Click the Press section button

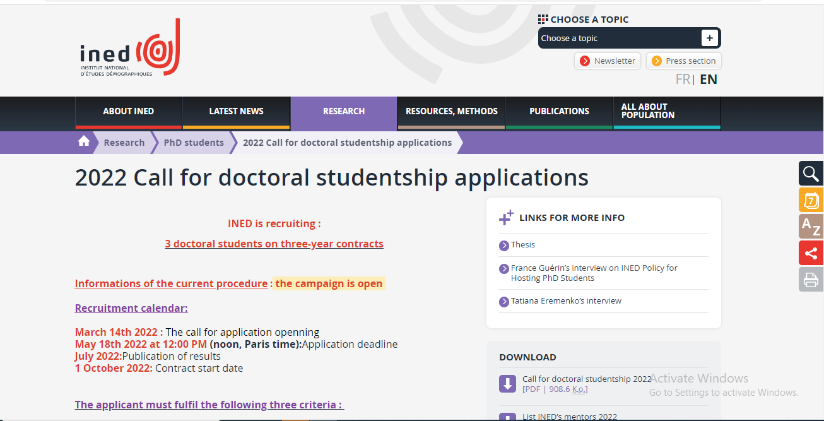click(684, 61)
